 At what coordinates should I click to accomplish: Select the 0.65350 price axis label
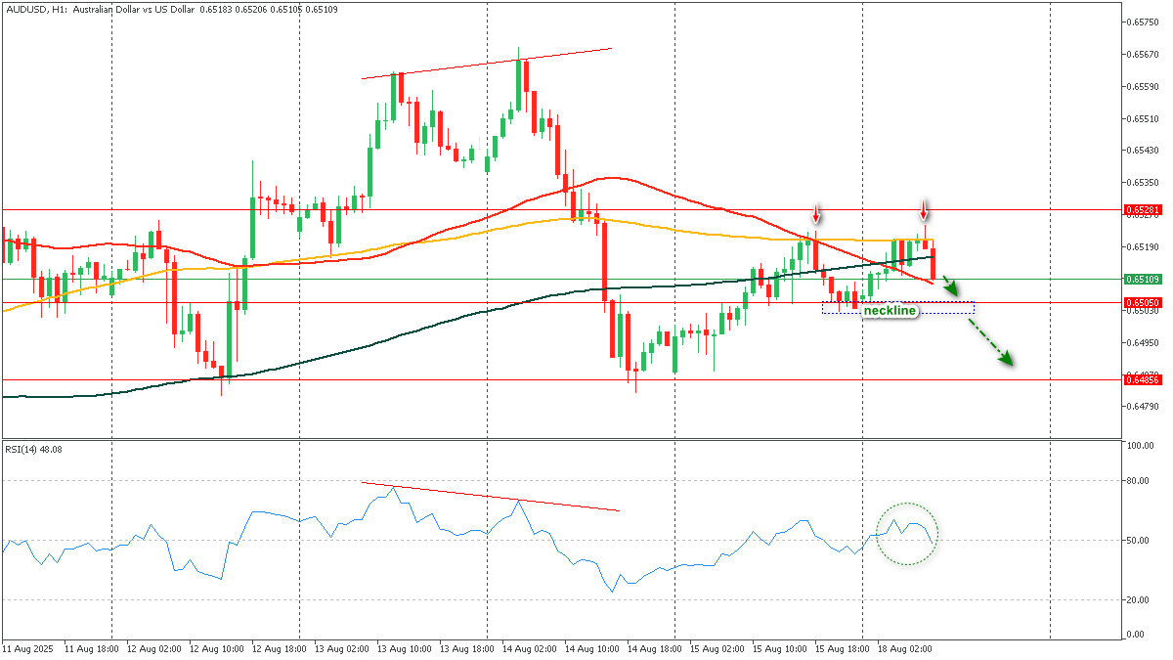(1142, 182)
